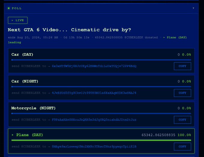Click the Car (DAY) progress bar

pos(101,60)
